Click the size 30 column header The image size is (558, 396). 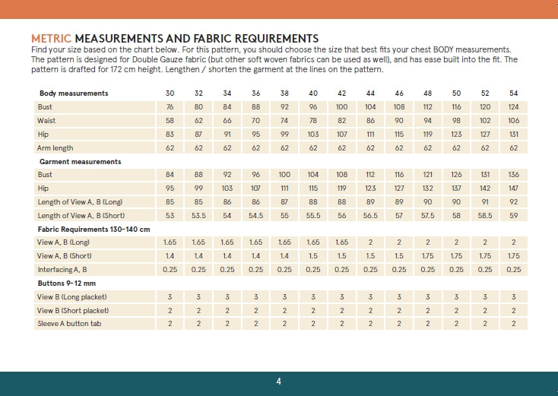pyautogui.click(x=170, y=93)
